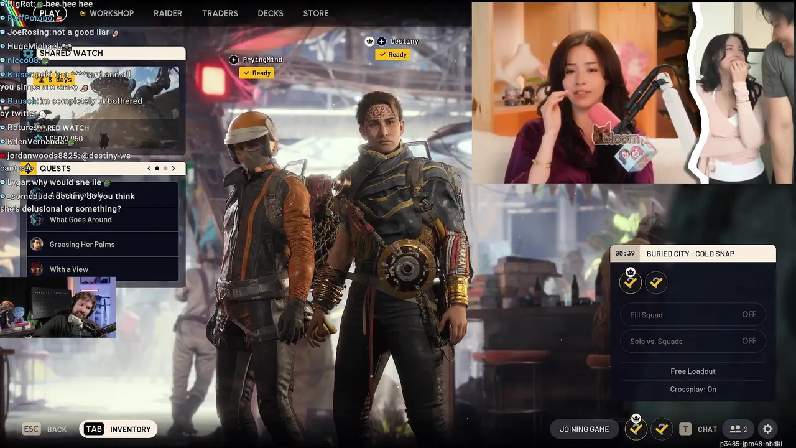Go to the TRADERS tab
The width and height of the screenshot is (796, 448).
click(x=220, y=13)
